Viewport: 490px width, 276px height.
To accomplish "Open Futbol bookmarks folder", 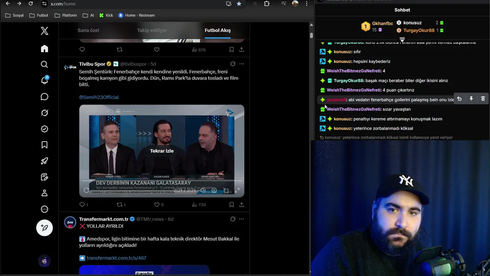I will click(39, 15).
